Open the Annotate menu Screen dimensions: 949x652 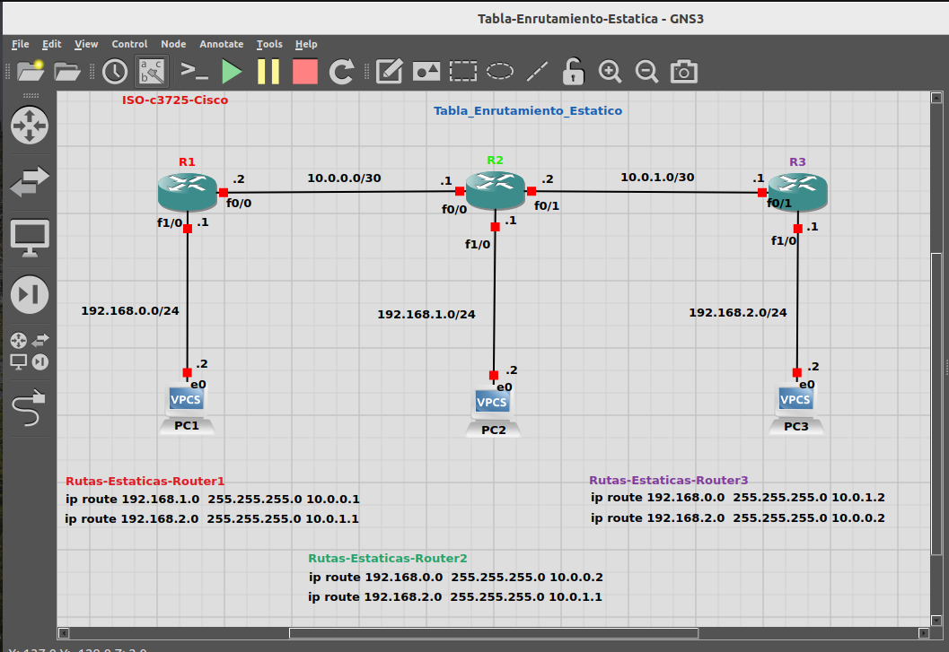coord(222,44)
